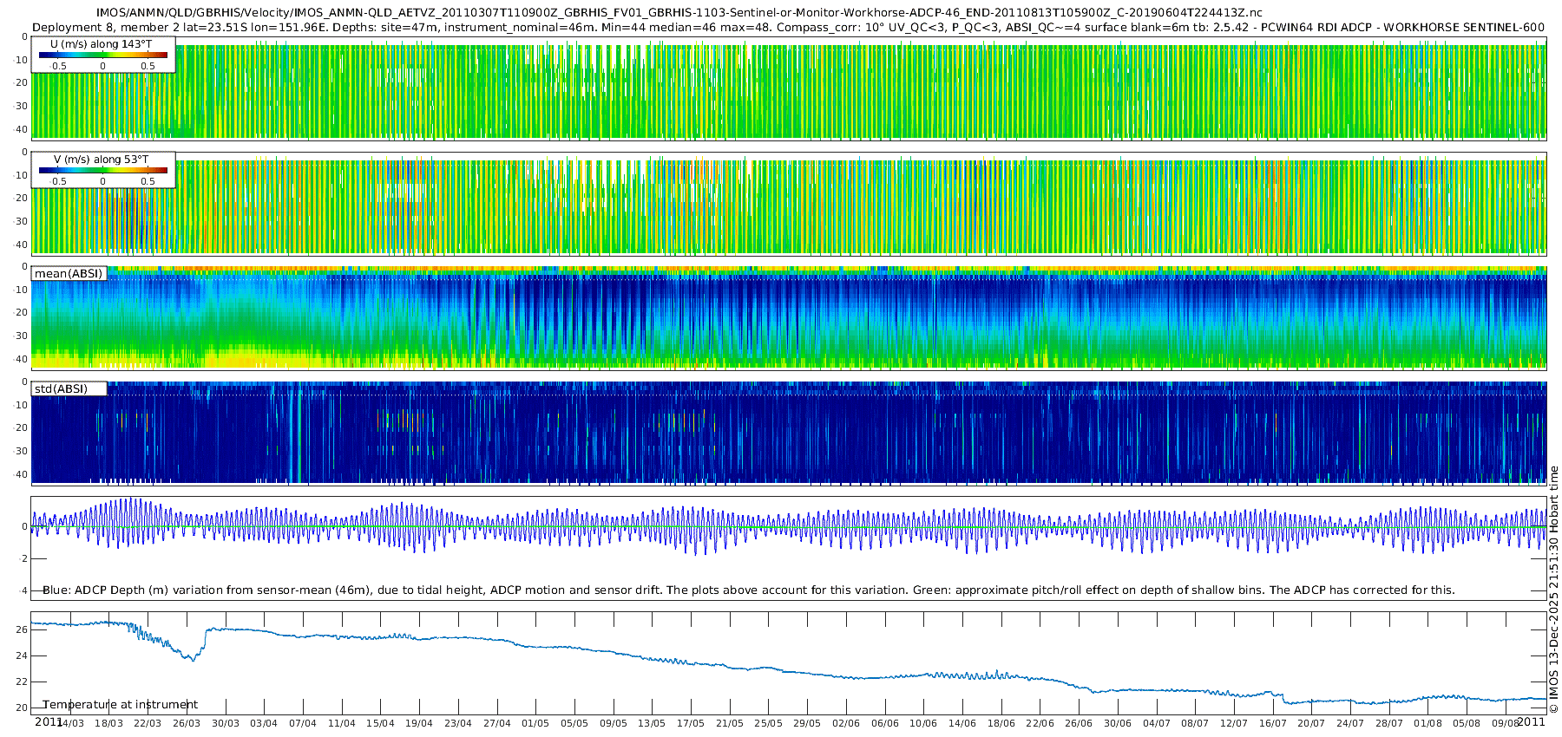1562x737 pixels.
Task: Click the U velocity colorbar legend
Action: point(103,55)
